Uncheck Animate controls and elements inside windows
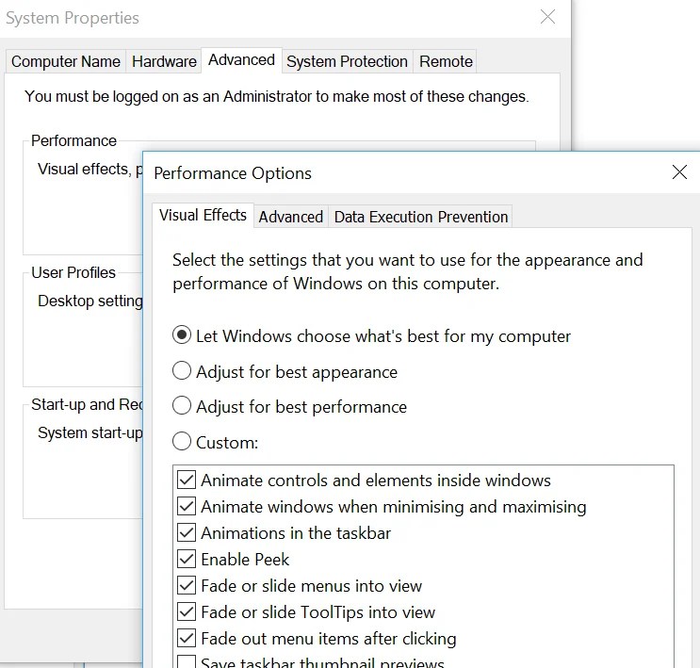The width and height of the screenshot is (700, 668). (187, 480)
